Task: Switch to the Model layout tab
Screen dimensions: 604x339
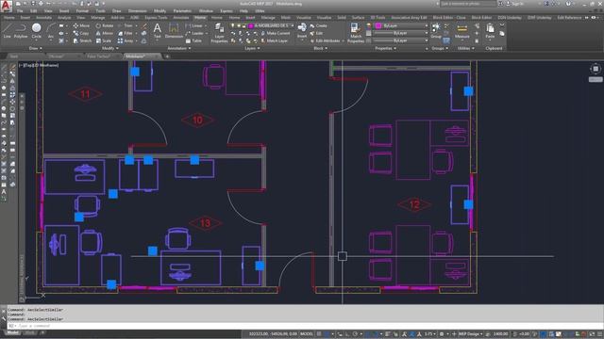Action: coord(12,332)
